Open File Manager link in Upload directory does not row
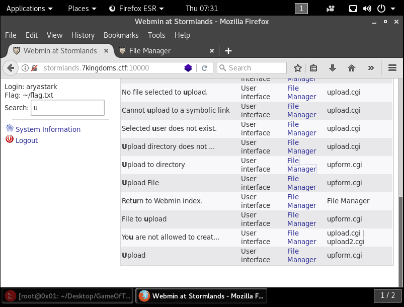The height and width of the screenshot is (307, 404). click(x=301, y=146)
